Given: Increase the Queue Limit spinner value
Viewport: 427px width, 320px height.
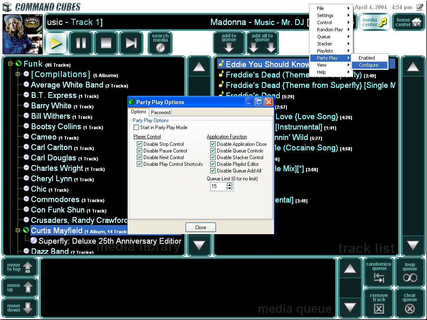Looking at the screenshot, I should click(229, 185).
